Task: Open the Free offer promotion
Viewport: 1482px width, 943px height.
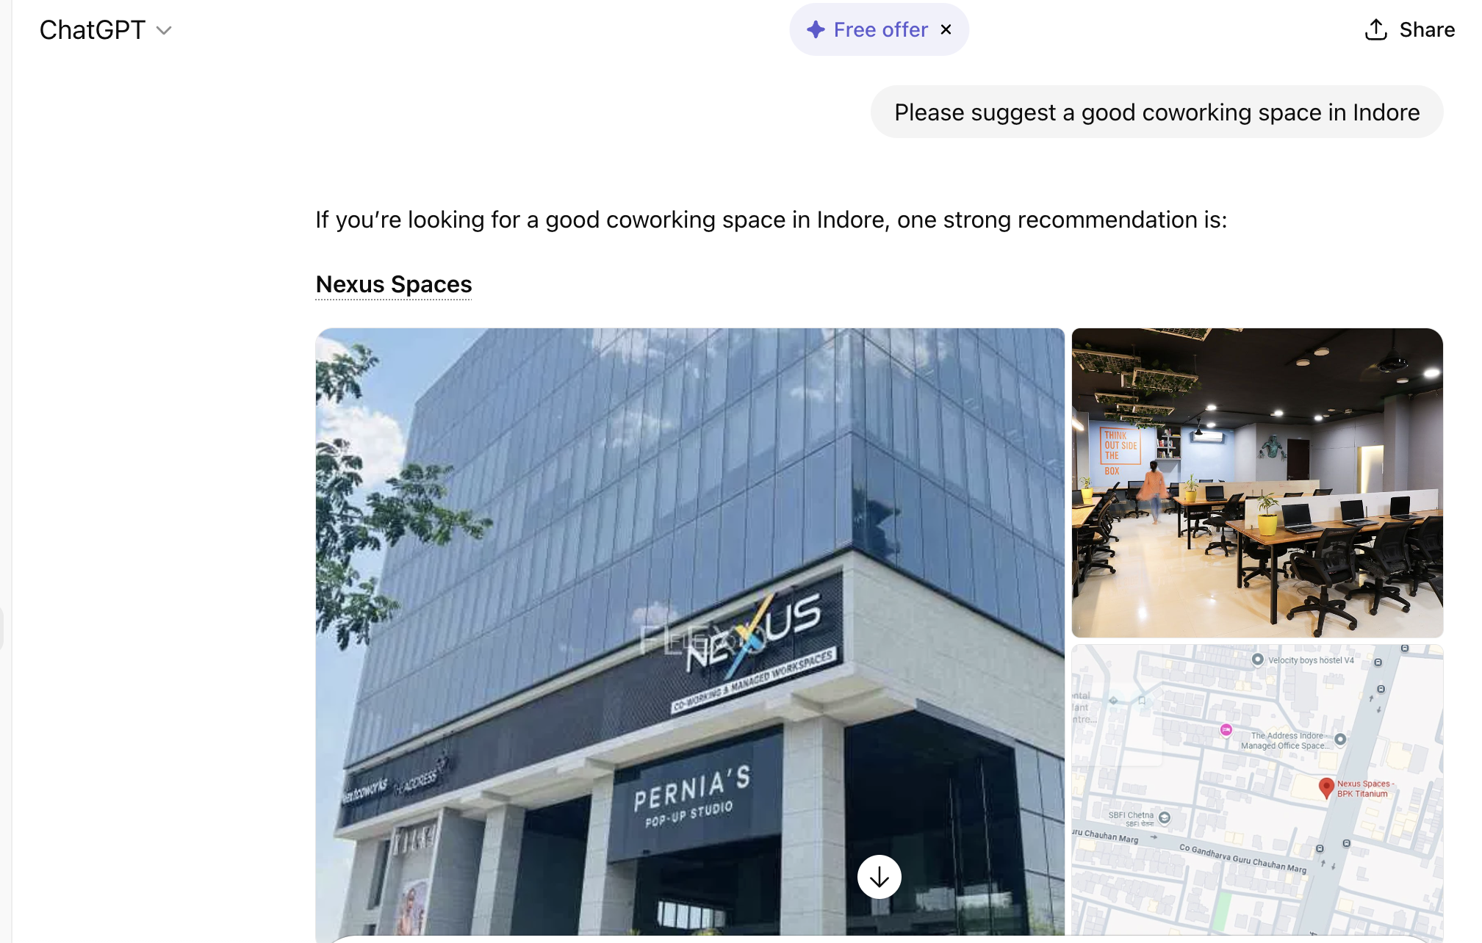Action: click(880, 29)
